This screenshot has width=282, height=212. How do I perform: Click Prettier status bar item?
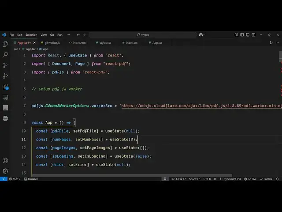[x=266, y=179]
